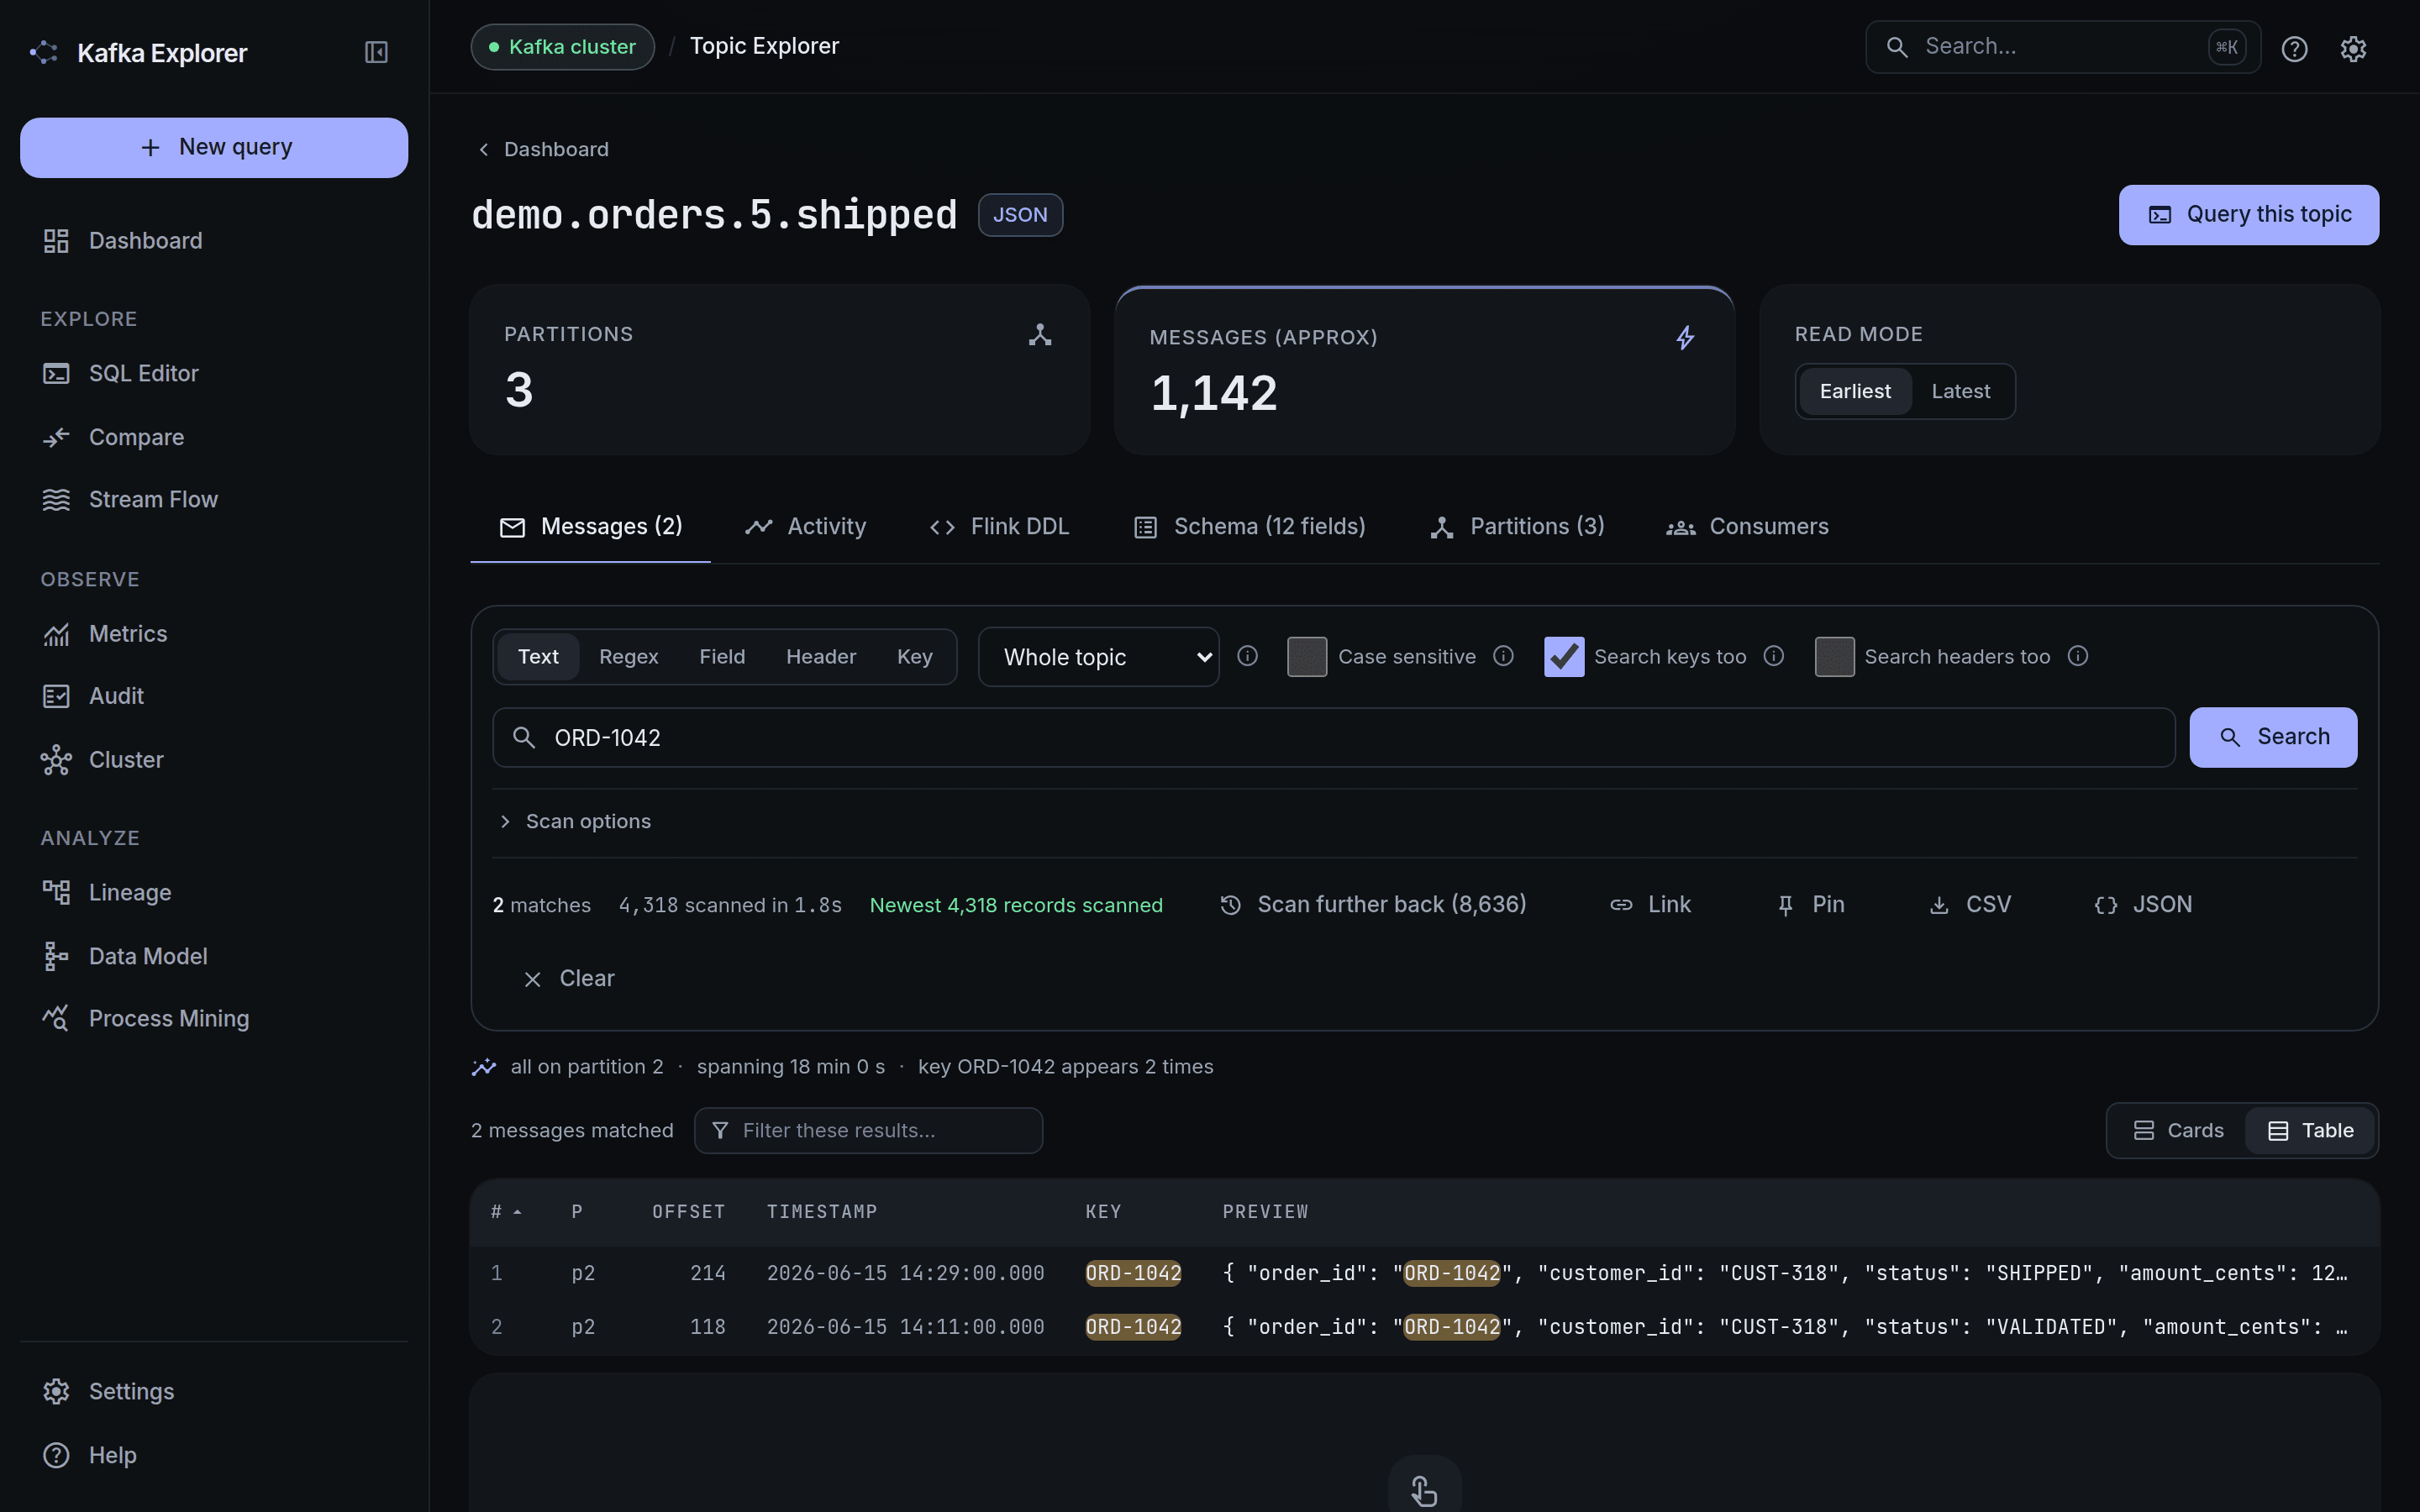
Task: Click the New query button
Action: (214, 148)
